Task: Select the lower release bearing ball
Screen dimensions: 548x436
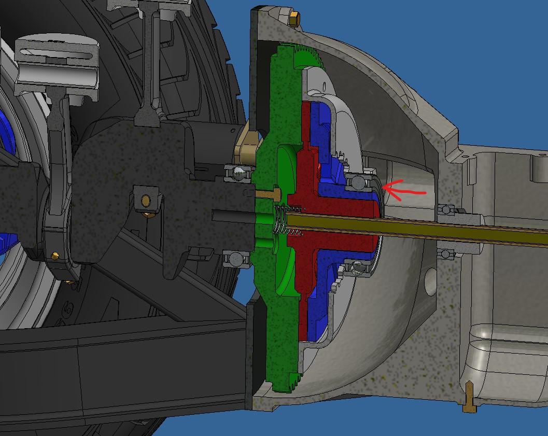Action: point(357,268)
